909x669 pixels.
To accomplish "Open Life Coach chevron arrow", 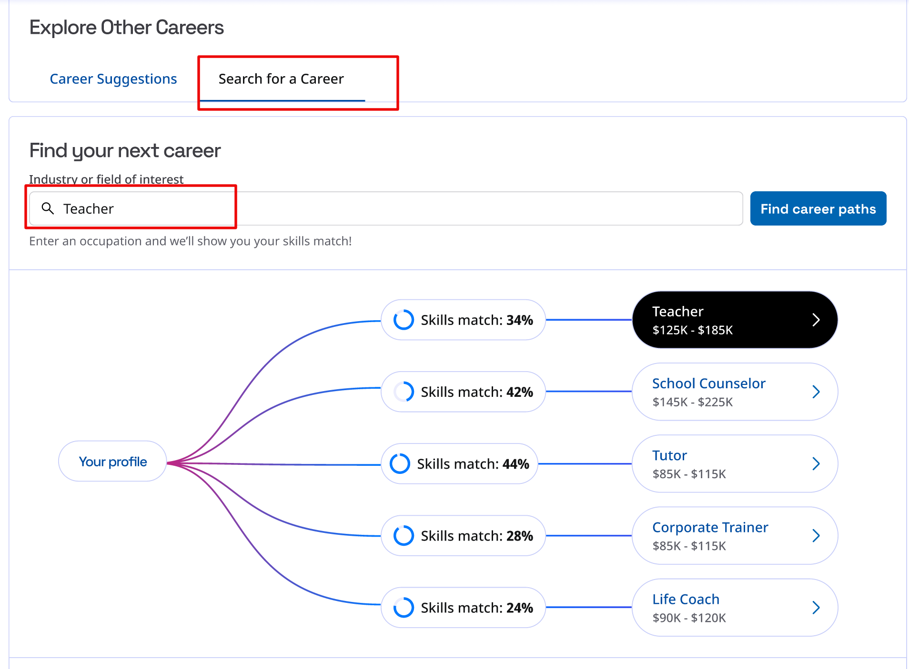I will (816, 608).
